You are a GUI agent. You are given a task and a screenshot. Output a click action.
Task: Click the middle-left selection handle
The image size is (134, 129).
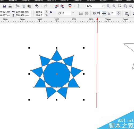(29, 74)
